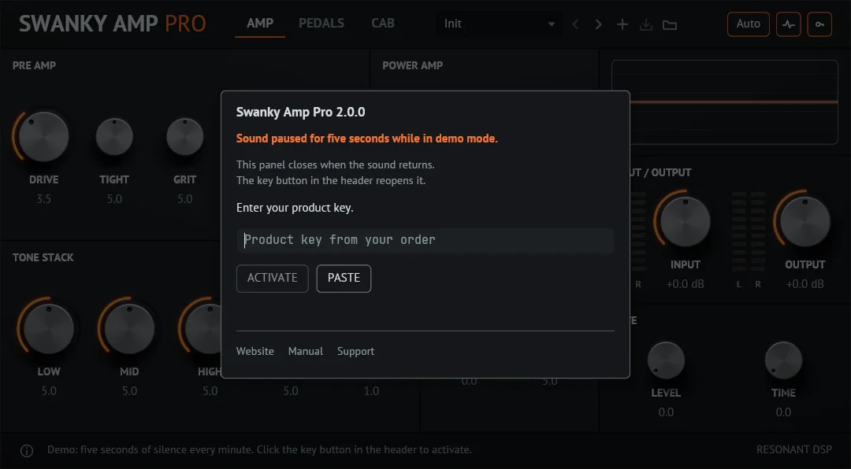Toggle the Auto button in header
The height and width of the screenshot is (469, 851).
point(748,24)
